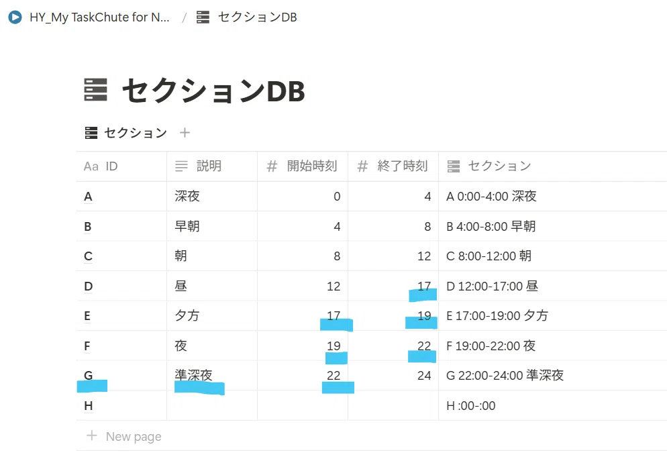Add a new view with plus icon
Image resolution: width=667 pixels, height=467 pixels.
(185, 133)
